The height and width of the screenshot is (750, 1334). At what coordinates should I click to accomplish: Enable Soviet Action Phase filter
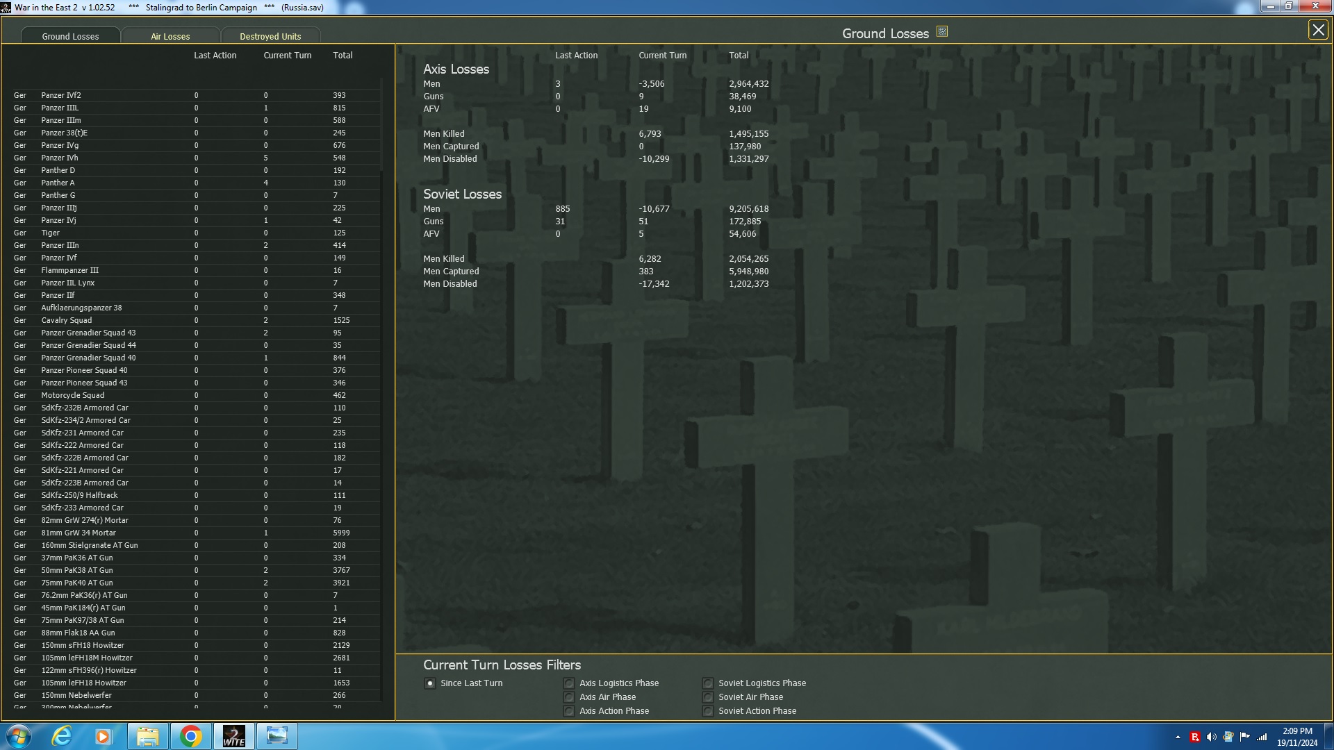coord(708,711)
